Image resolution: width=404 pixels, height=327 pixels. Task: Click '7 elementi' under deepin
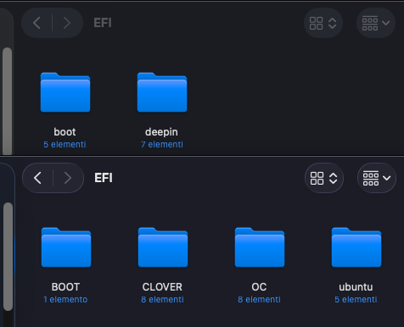162,144
